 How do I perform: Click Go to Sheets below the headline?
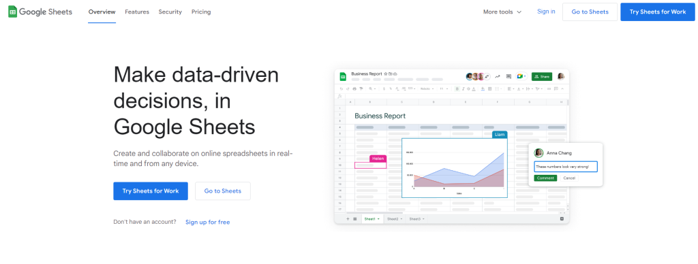point(223,191)
